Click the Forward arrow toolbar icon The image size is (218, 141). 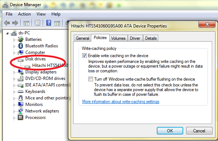(15, 23)
